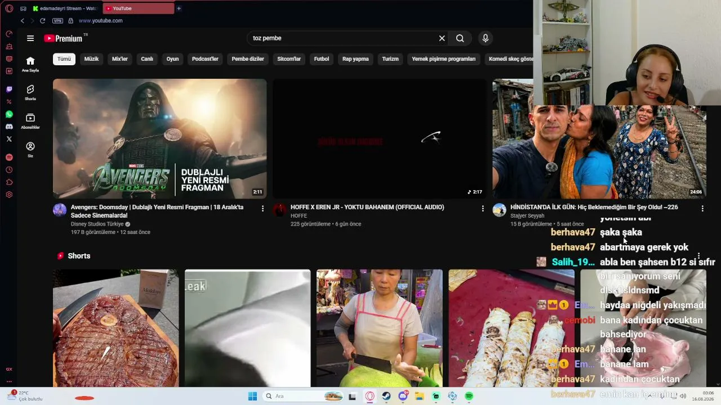Image resolution: width=721 pixels, height=405 pixels.
Task: Select Yemek pişirme programları chip
Action: (x=444, y=59)
